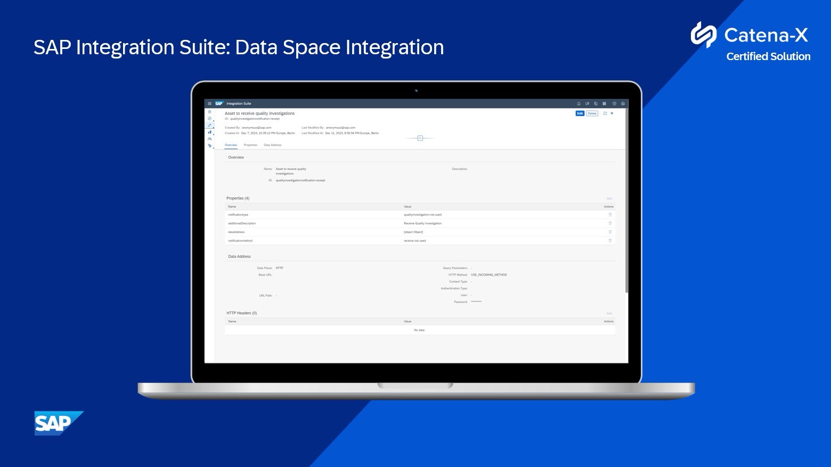Open the product switcher grid icon
This screenshot has width=831, height=467.
(x=604, y=104)
